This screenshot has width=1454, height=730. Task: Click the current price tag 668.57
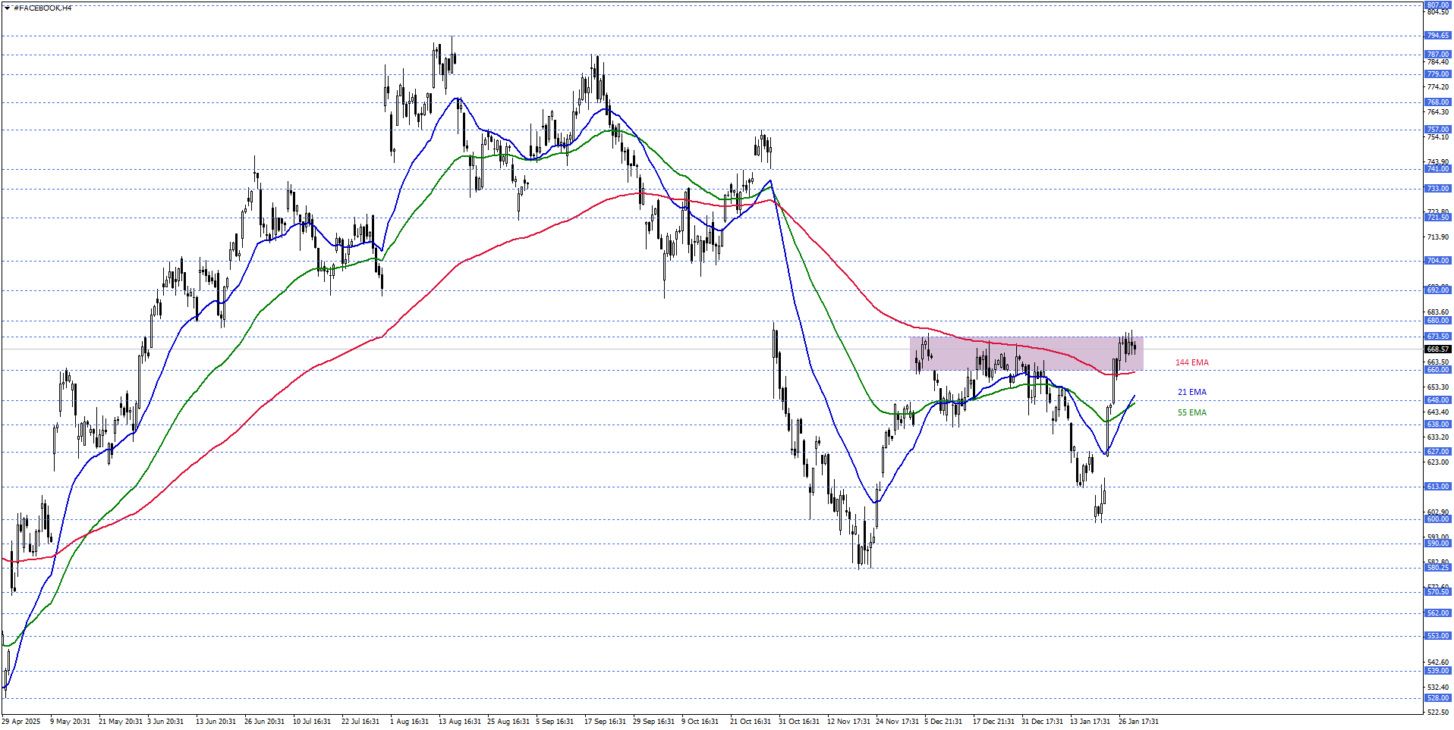[1437, 349]
